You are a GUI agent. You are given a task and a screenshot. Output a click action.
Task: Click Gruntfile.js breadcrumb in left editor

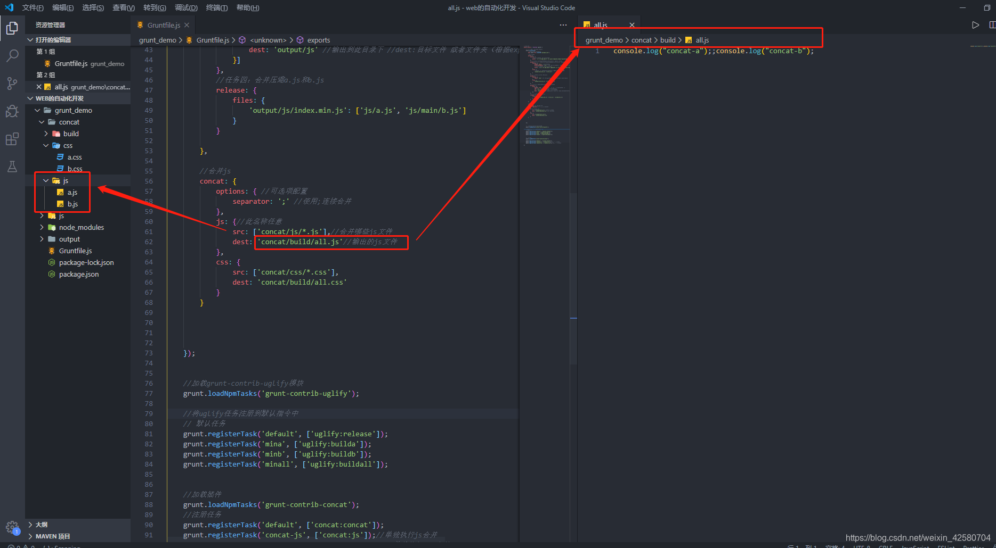pos(213,40)
